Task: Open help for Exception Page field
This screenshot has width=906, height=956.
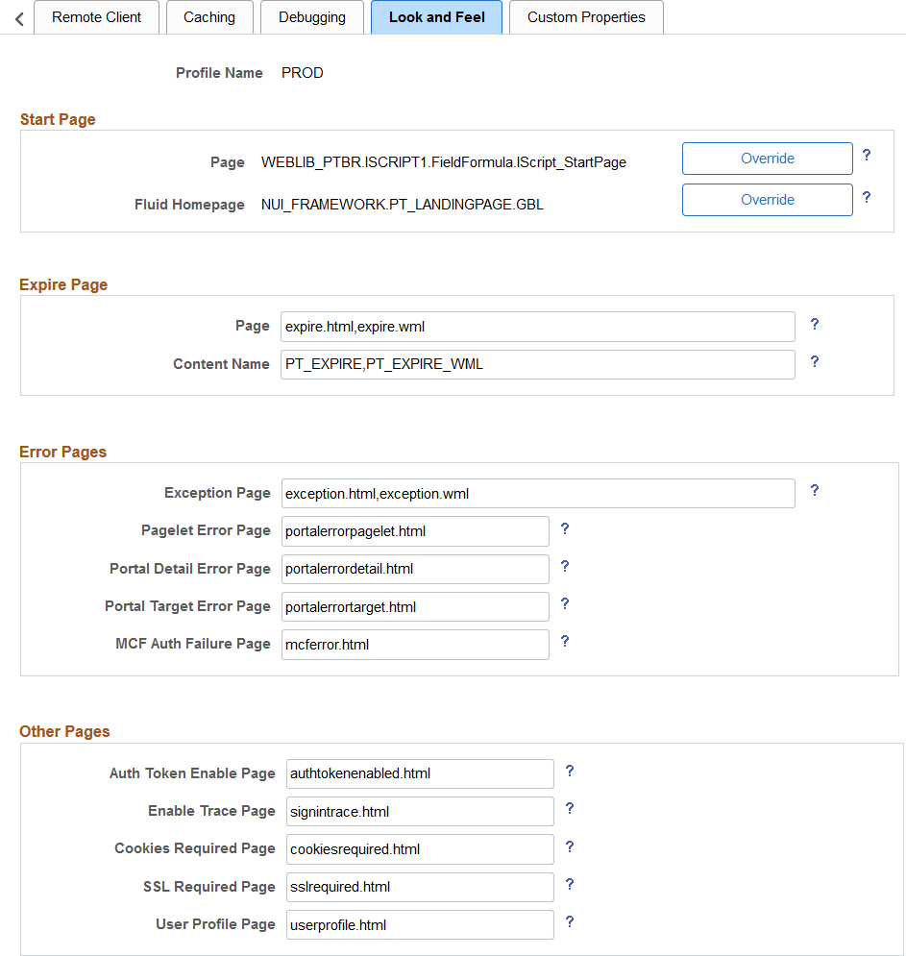Action: point(814,491)
